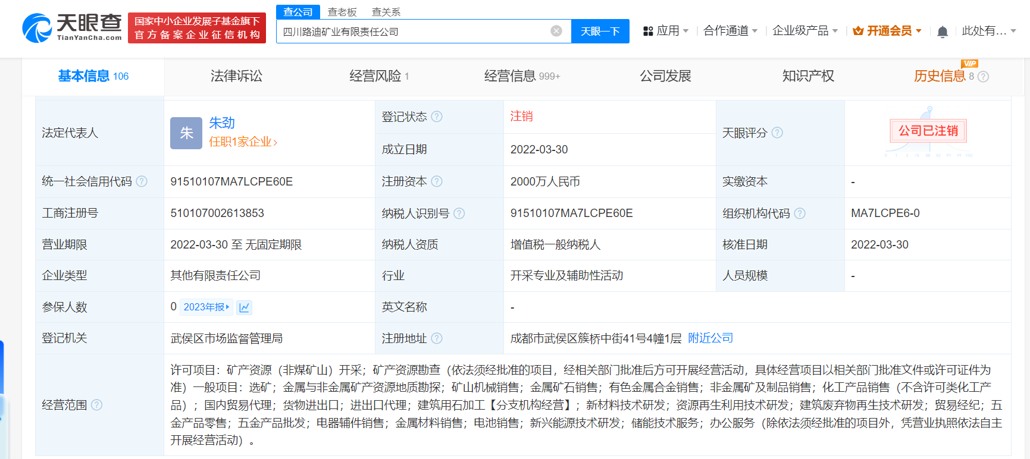The width and height of the screenshot is (1030, 459).
Task: Expand the 2023年报 selector
Action: (206, 307)
